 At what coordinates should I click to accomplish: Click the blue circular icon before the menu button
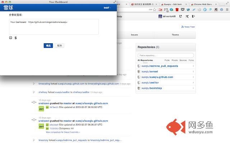(221, 10)
